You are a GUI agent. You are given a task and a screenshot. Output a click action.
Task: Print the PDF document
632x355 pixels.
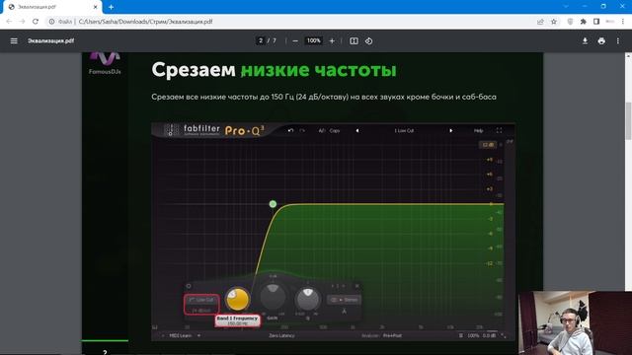(x=601, y=40)
